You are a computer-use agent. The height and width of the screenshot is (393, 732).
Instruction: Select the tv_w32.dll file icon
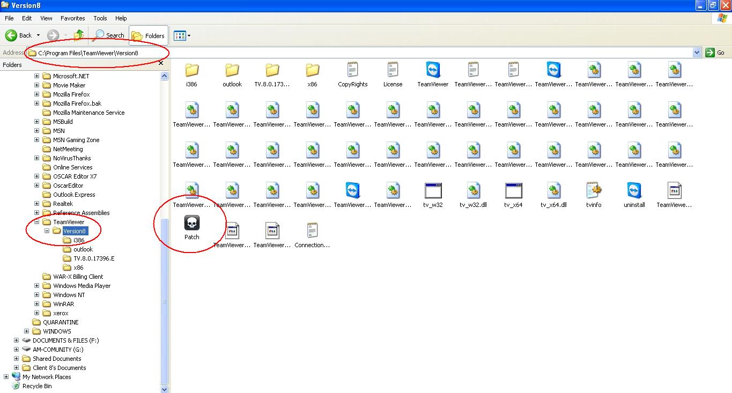click(473, 190)
